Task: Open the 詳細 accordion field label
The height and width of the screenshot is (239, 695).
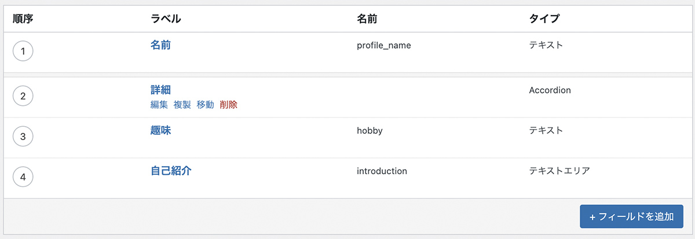Action: (160, 90)
